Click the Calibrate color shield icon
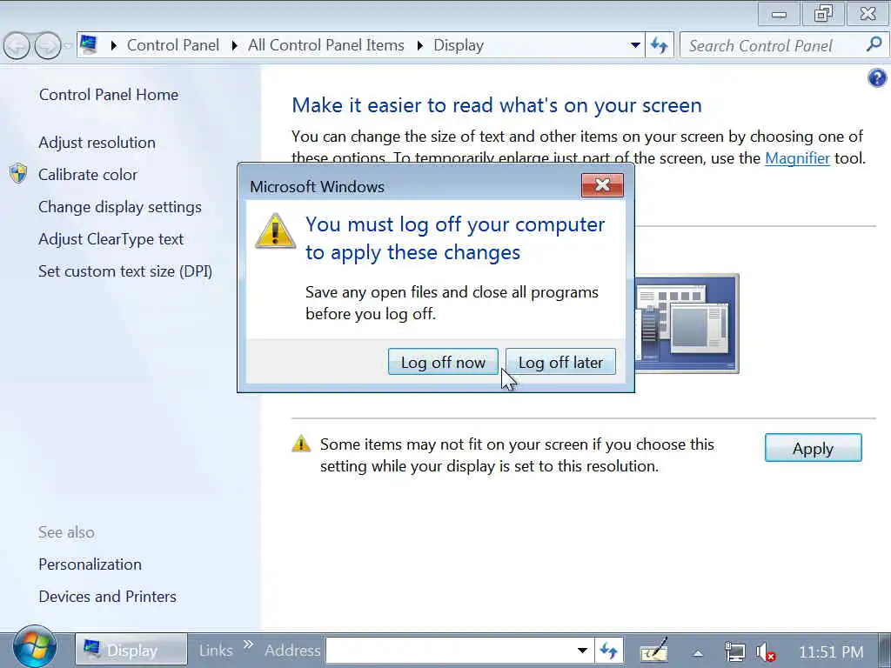The height and width of the screenshot is (668, 891). coord(18,173)
